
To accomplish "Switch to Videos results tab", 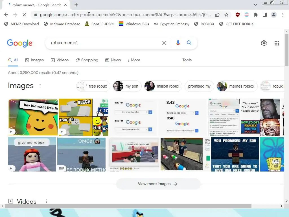I will point(60,60).
